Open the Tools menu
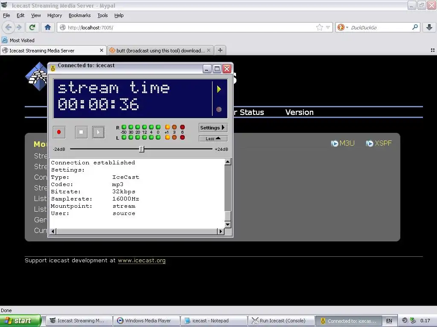Image resolution: width=437 pixels, height=327 pixels. point(102,15)
